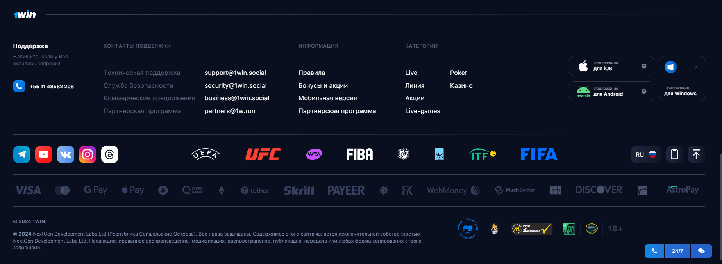Image resolution: width=722 pixels, height=264 pixels.
Task: Open the live chat bubble icon
Action: (x=701, y=251)
